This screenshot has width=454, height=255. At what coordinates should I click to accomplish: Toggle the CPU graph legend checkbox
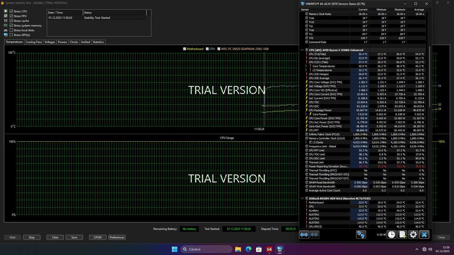click(x=207, y=49)
